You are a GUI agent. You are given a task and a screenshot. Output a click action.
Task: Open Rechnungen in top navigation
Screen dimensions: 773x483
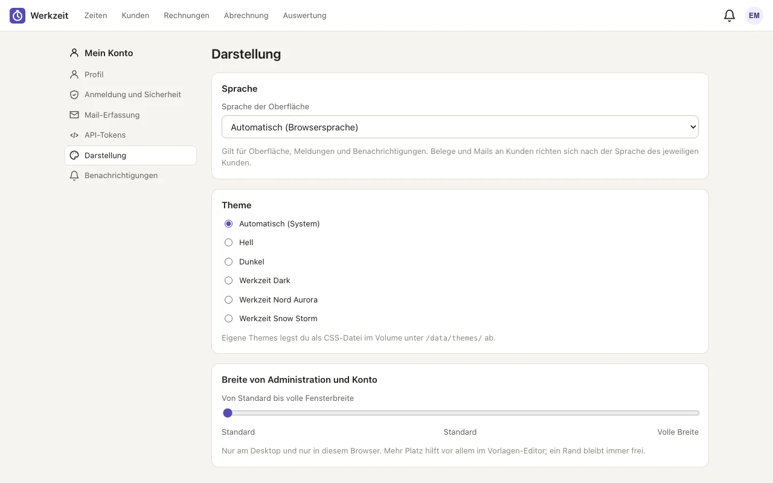point(187,16)
